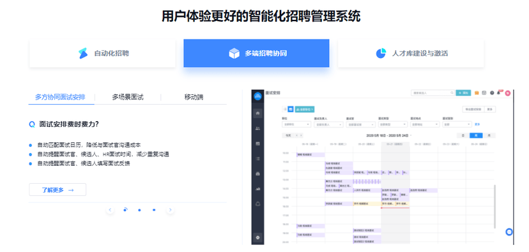Open the orange gift icon in header
The width and height of the screenshot is (529, 252).
click(x=477, y=93)
